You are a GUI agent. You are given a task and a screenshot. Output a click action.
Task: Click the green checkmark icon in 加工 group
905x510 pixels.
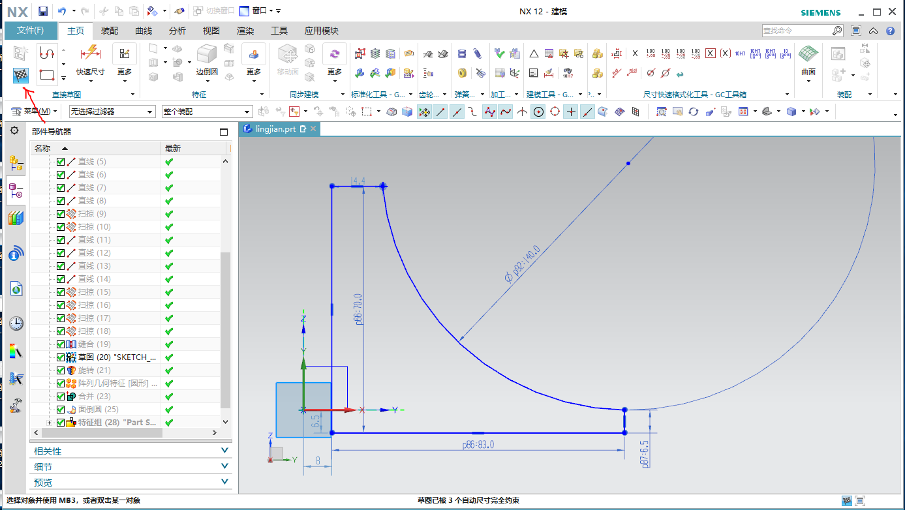point(500,53)
